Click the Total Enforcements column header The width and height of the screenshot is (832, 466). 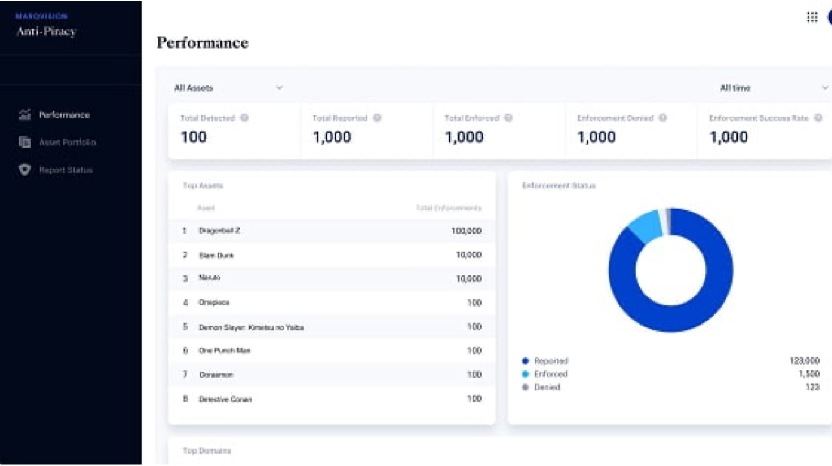coord(448,208)
